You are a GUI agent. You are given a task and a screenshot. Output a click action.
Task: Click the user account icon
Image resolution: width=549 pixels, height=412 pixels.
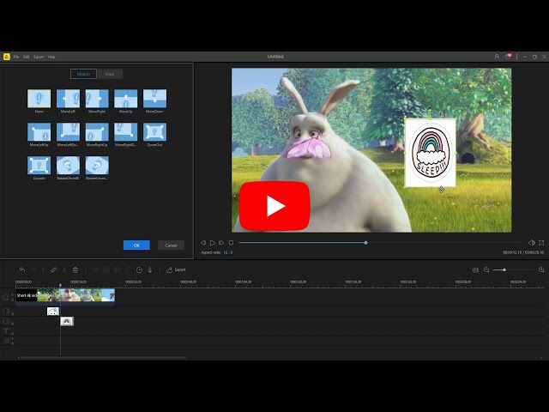click(497, 57)
